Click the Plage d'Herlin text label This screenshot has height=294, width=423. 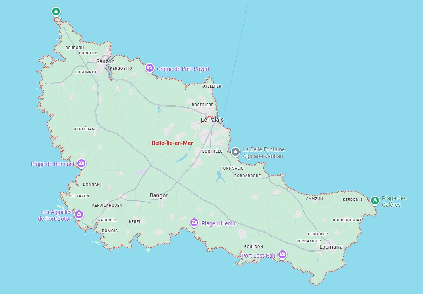(x=218, y=223)
